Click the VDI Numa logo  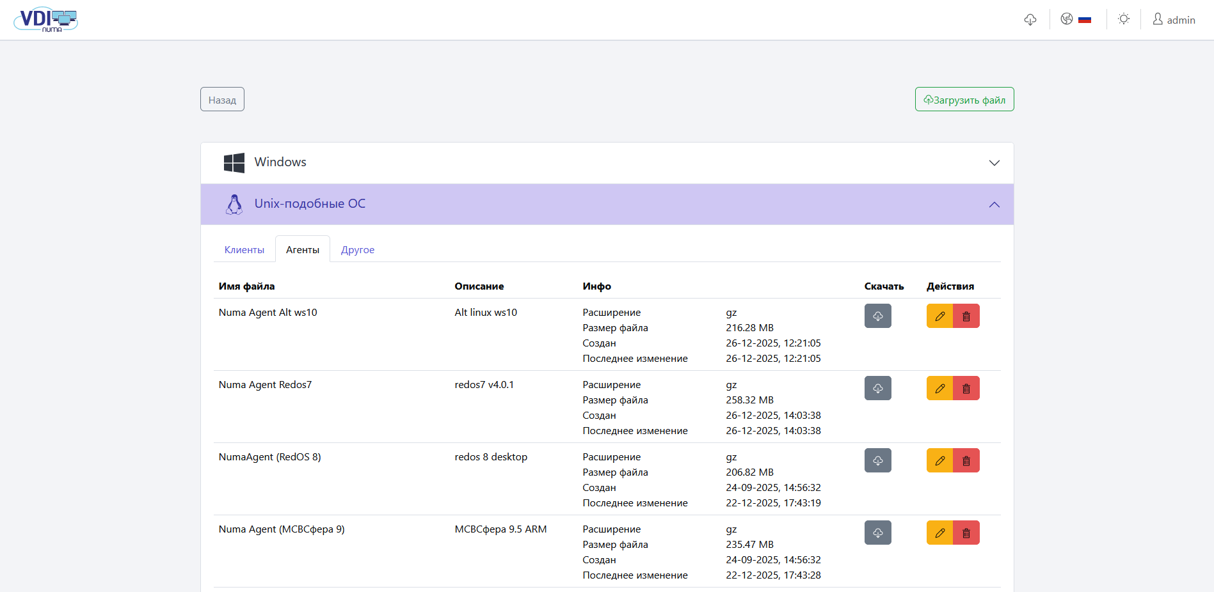point(45,20)
